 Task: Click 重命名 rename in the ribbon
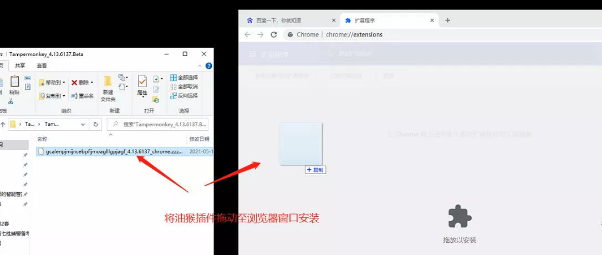[82, 95]
